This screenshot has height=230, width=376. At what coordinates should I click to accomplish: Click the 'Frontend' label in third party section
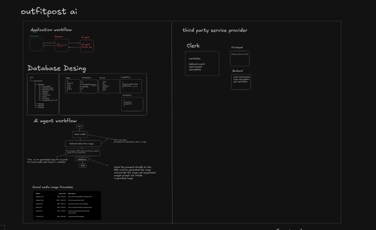point(237,47)
